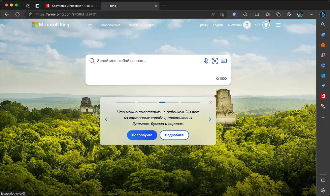Image resolution: width=330 pixels, height=196 pixels.
Task: Click the Microsoft Bing logo
Action: pos(50,25)
